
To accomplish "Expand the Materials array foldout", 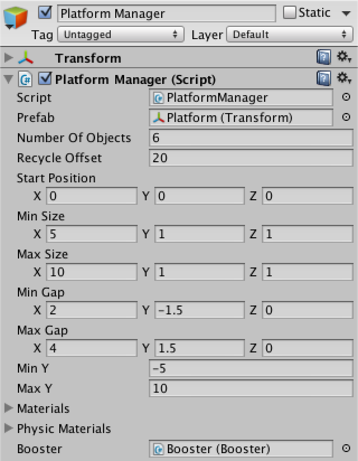I will click(9, 408).
